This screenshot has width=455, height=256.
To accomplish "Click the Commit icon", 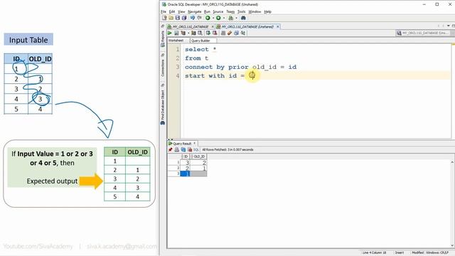I will (x=208, y=33).
